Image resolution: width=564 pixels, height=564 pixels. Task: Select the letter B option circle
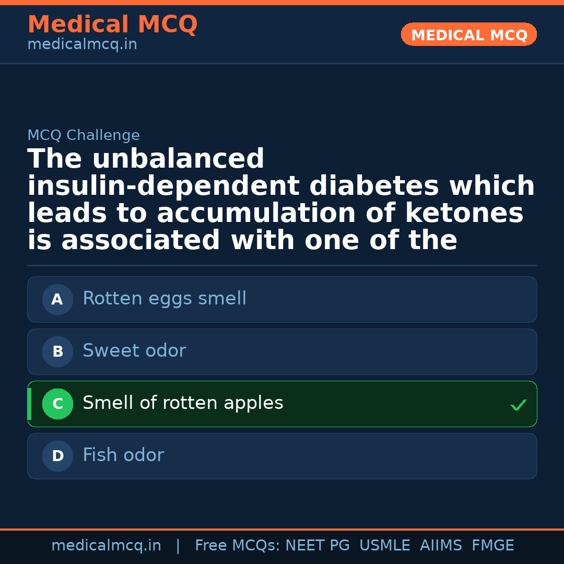tap(57, 352)
